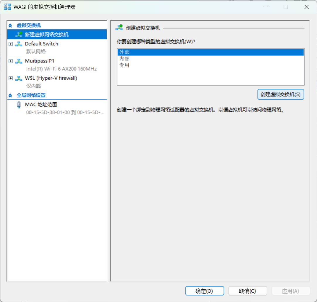Expand the Default Switch tree node
This screenshot has height=302, width=317.
tap(11, 44)
